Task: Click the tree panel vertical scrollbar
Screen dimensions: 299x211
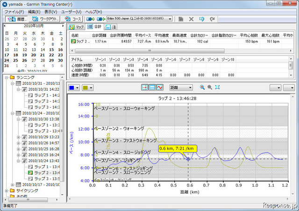Action: click(62, 131)
